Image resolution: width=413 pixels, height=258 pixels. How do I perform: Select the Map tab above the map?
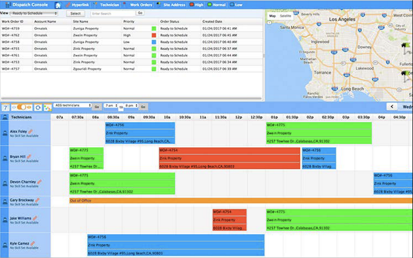click(273, 16)
